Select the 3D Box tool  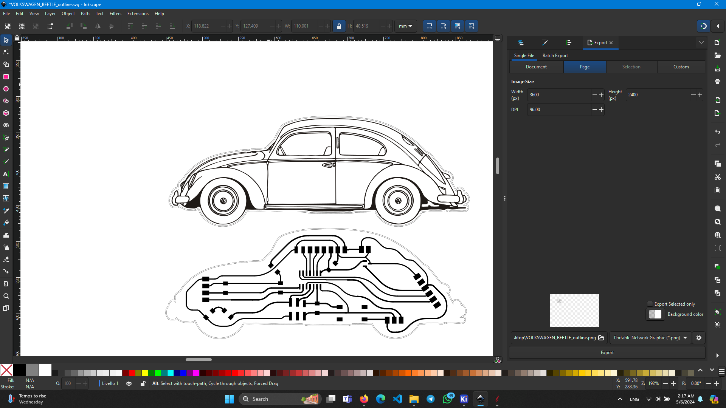click(6, 113)
